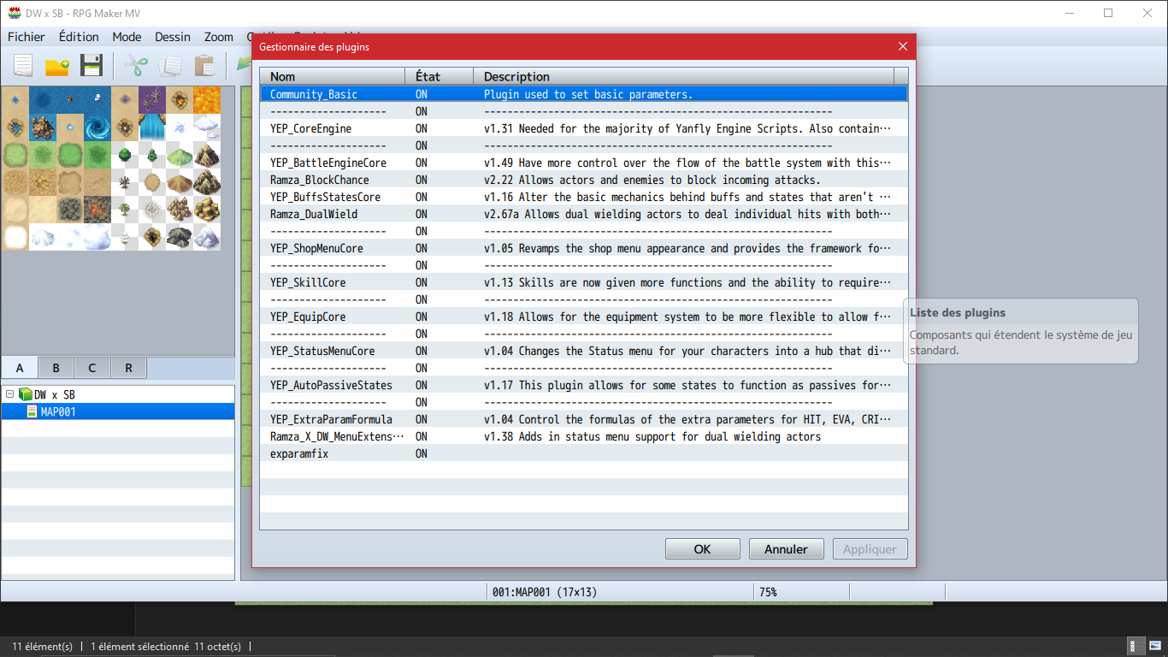This screenshot has width=1168, height=657.
Task: Switch to tileset tab A
Action: coord(20,368)
